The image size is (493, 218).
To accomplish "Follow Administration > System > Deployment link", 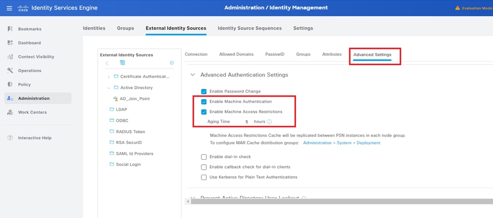I will pyautogui.click(x=342, y=143).
